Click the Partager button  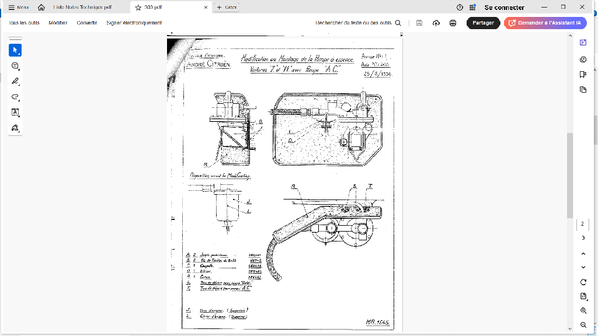click(x=483, y=23)
